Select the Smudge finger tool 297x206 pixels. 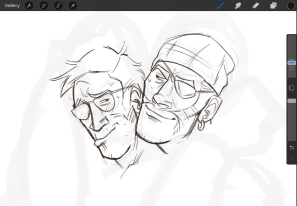click(238, 5)
